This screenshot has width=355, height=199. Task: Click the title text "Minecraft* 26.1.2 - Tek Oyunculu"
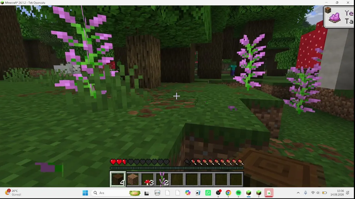pyautogui.click(x=25, y=3)
